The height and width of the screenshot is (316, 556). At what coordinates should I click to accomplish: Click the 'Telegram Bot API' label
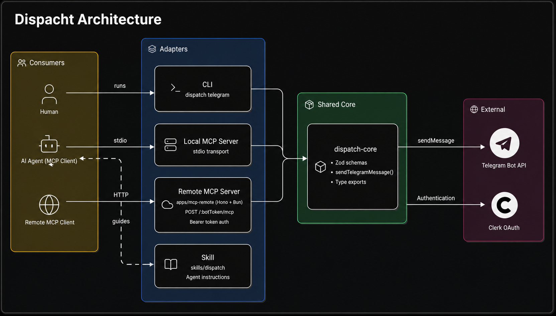point(504,166)
